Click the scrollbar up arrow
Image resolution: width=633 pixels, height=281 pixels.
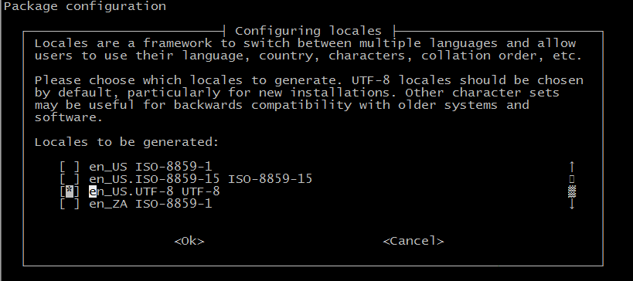click(x=572, y=167)
